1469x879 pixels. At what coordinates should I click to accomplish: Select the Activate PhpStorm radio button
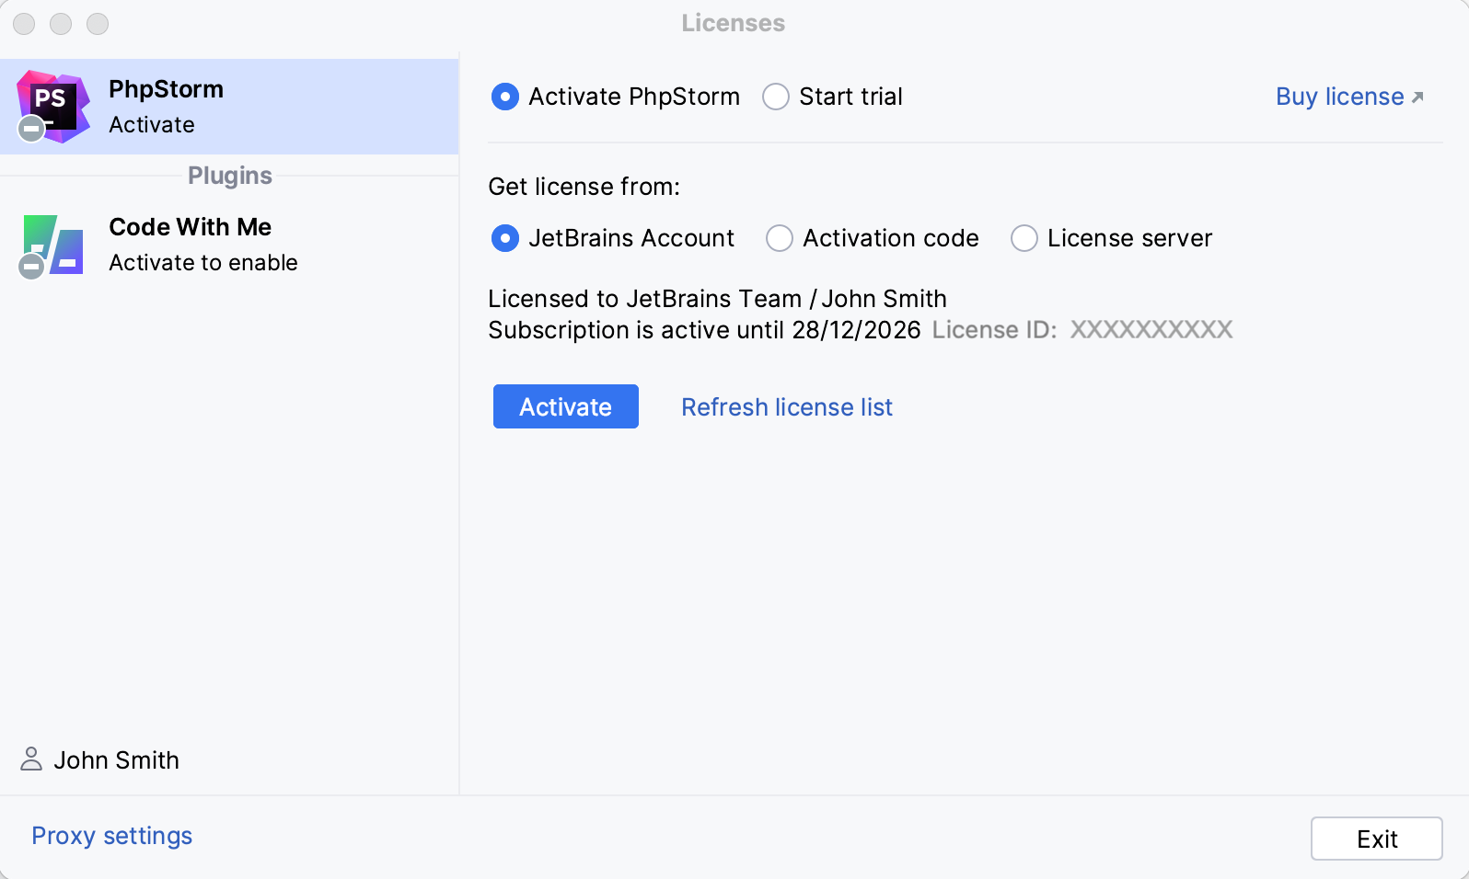coord(505,97)
